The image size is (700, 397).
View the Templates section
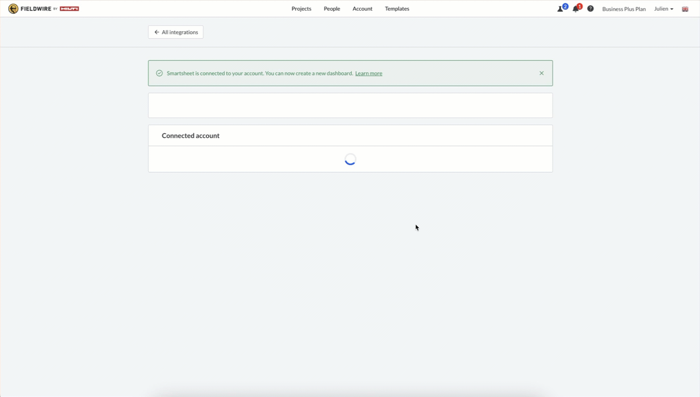pos(397,9)
